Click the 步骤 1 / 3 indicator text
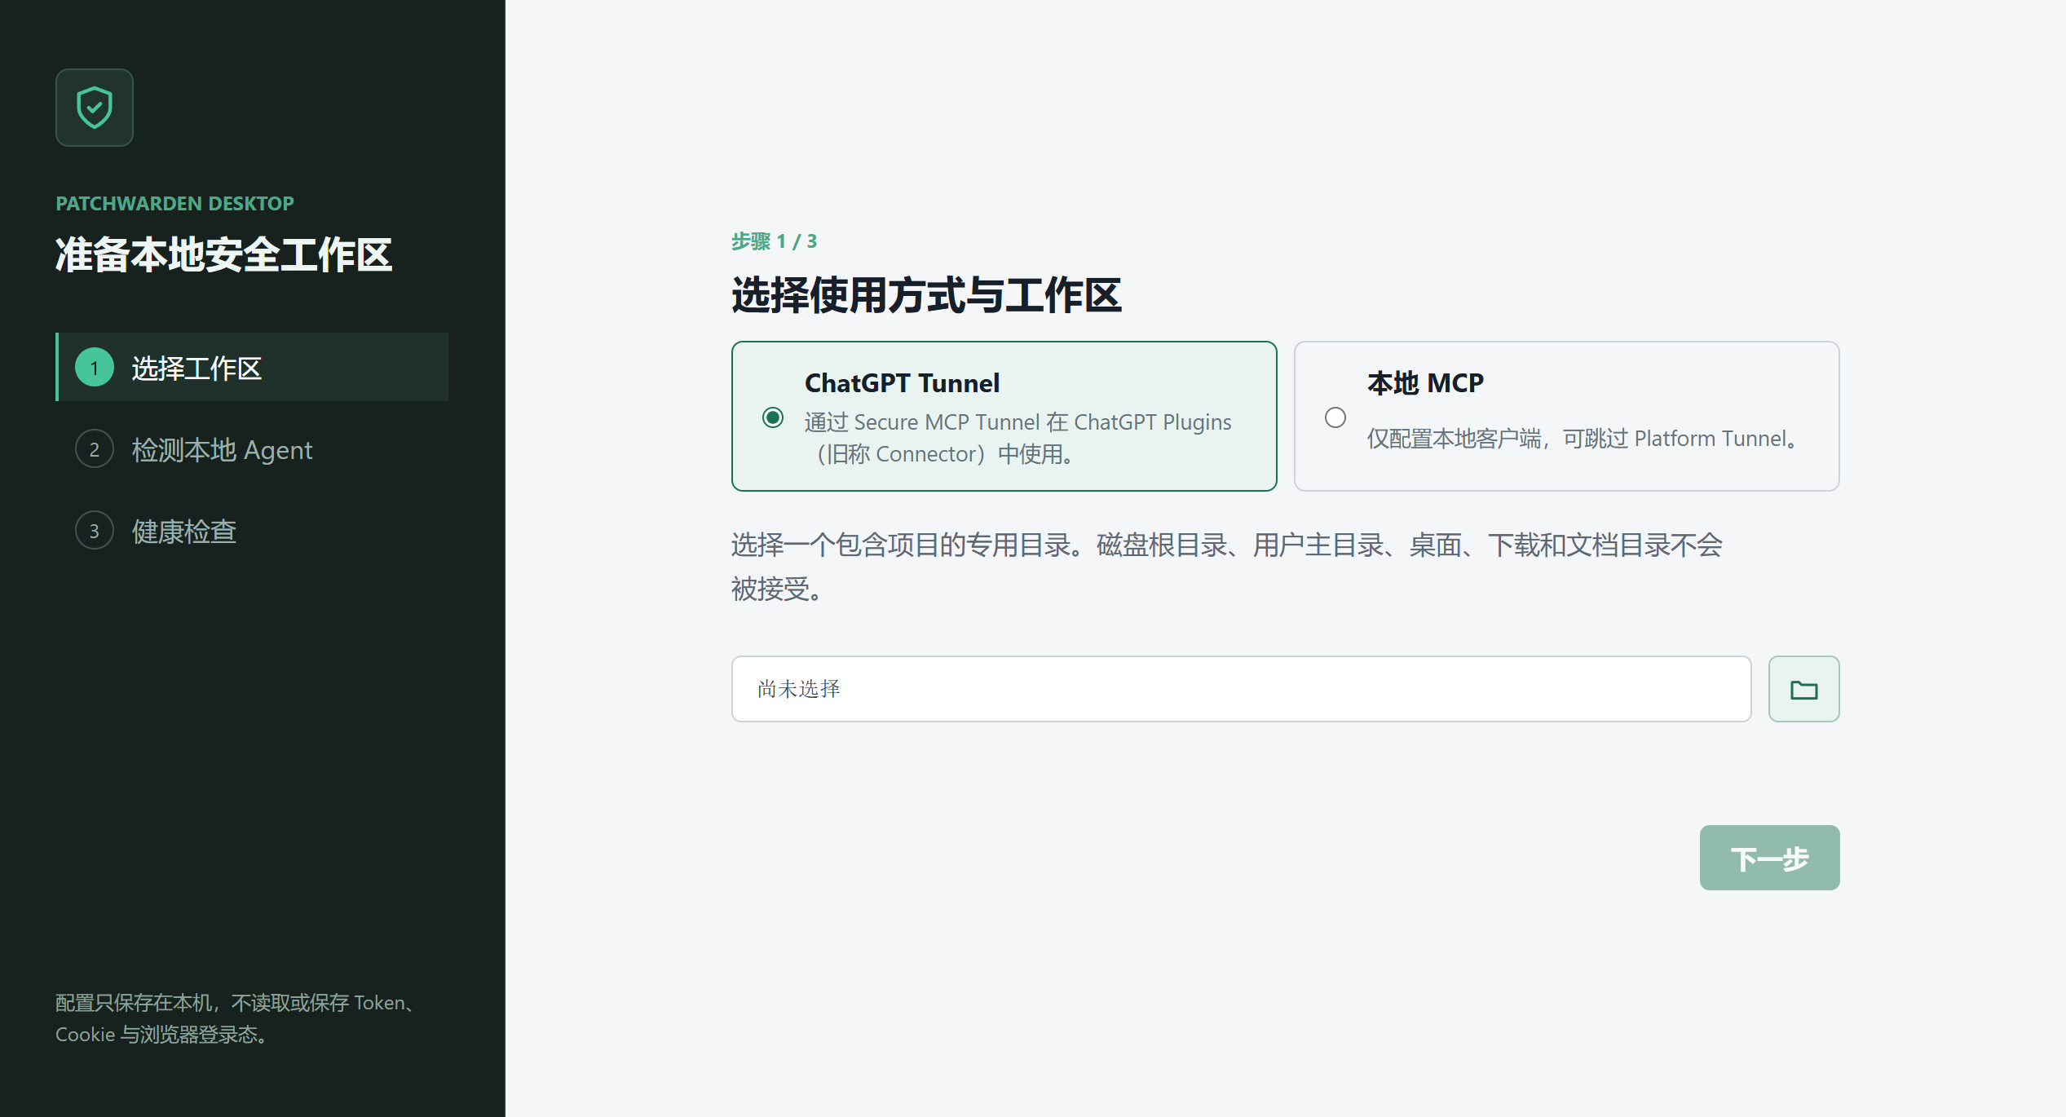The height and width of the screenshot is (1117, 2066). (774, 241)
